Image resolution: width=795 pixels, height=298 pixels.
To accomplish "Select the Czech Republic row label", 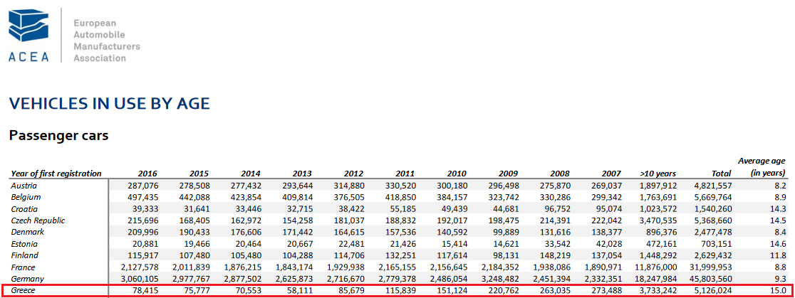I will pos(38,220).
